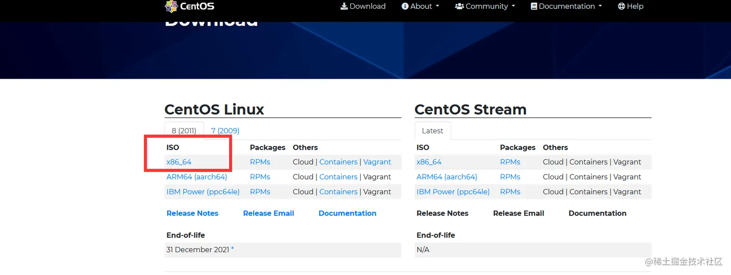731x275 pixels.
Task: Open CentOS Linux IBM Power (ppc64le) link
Action: click(203, 192)
